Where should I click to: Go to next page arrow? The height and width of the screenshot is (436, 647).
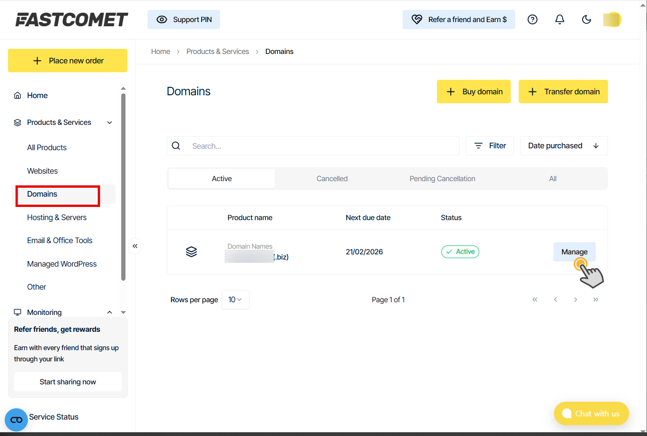[576, 299]
